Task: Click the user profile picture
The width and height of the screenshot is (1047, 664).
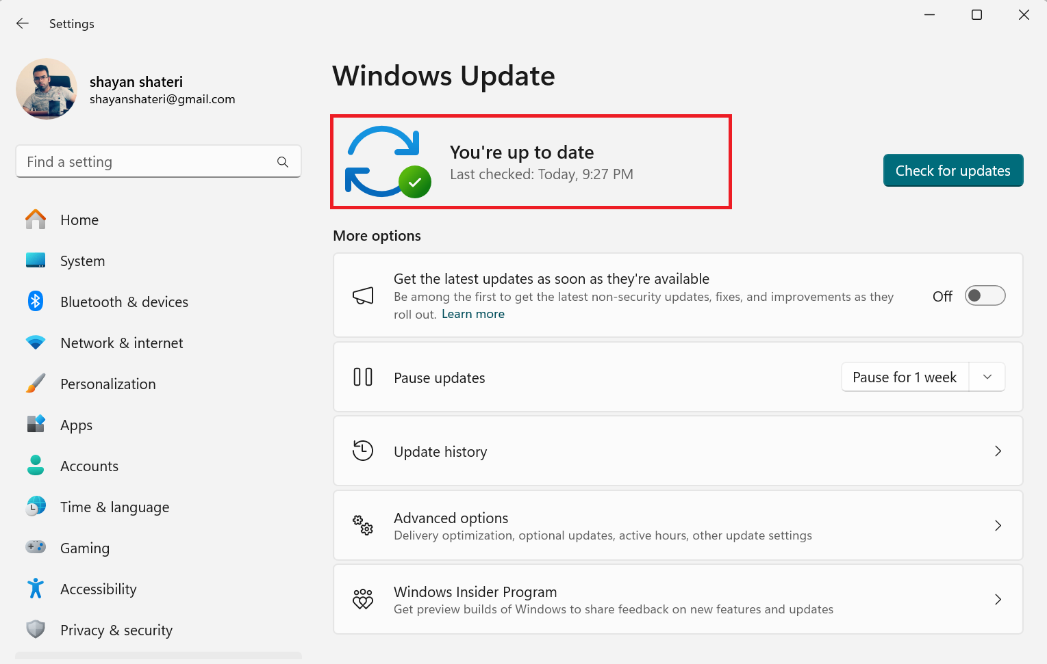Action: point(47,89)
